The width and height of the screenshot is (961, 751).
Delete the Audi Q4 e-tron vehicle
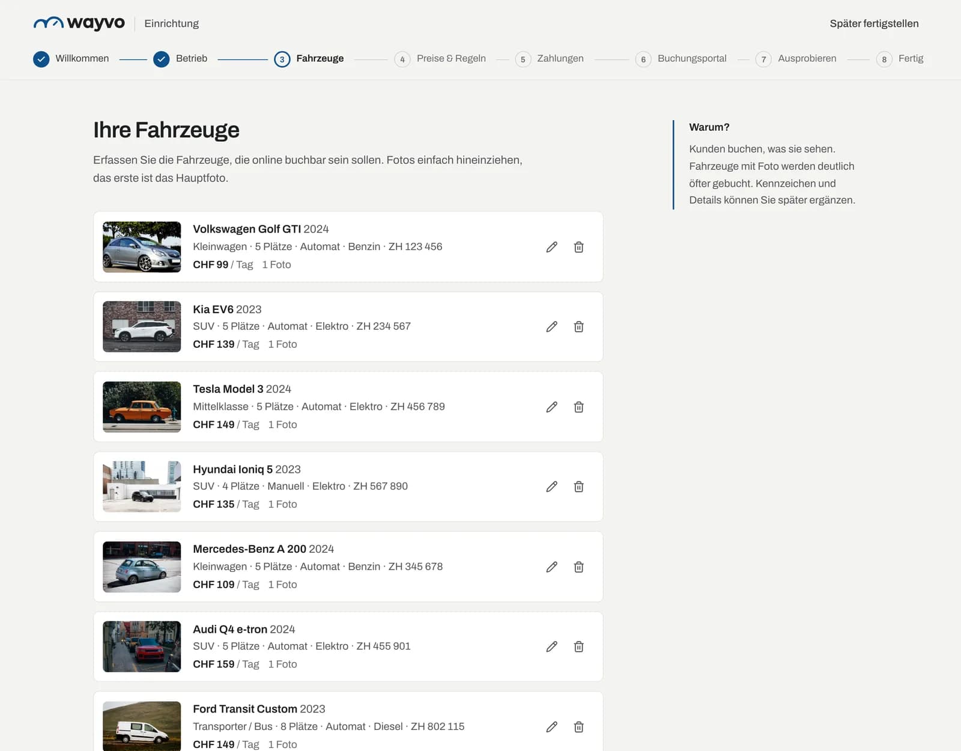(579, 646)
